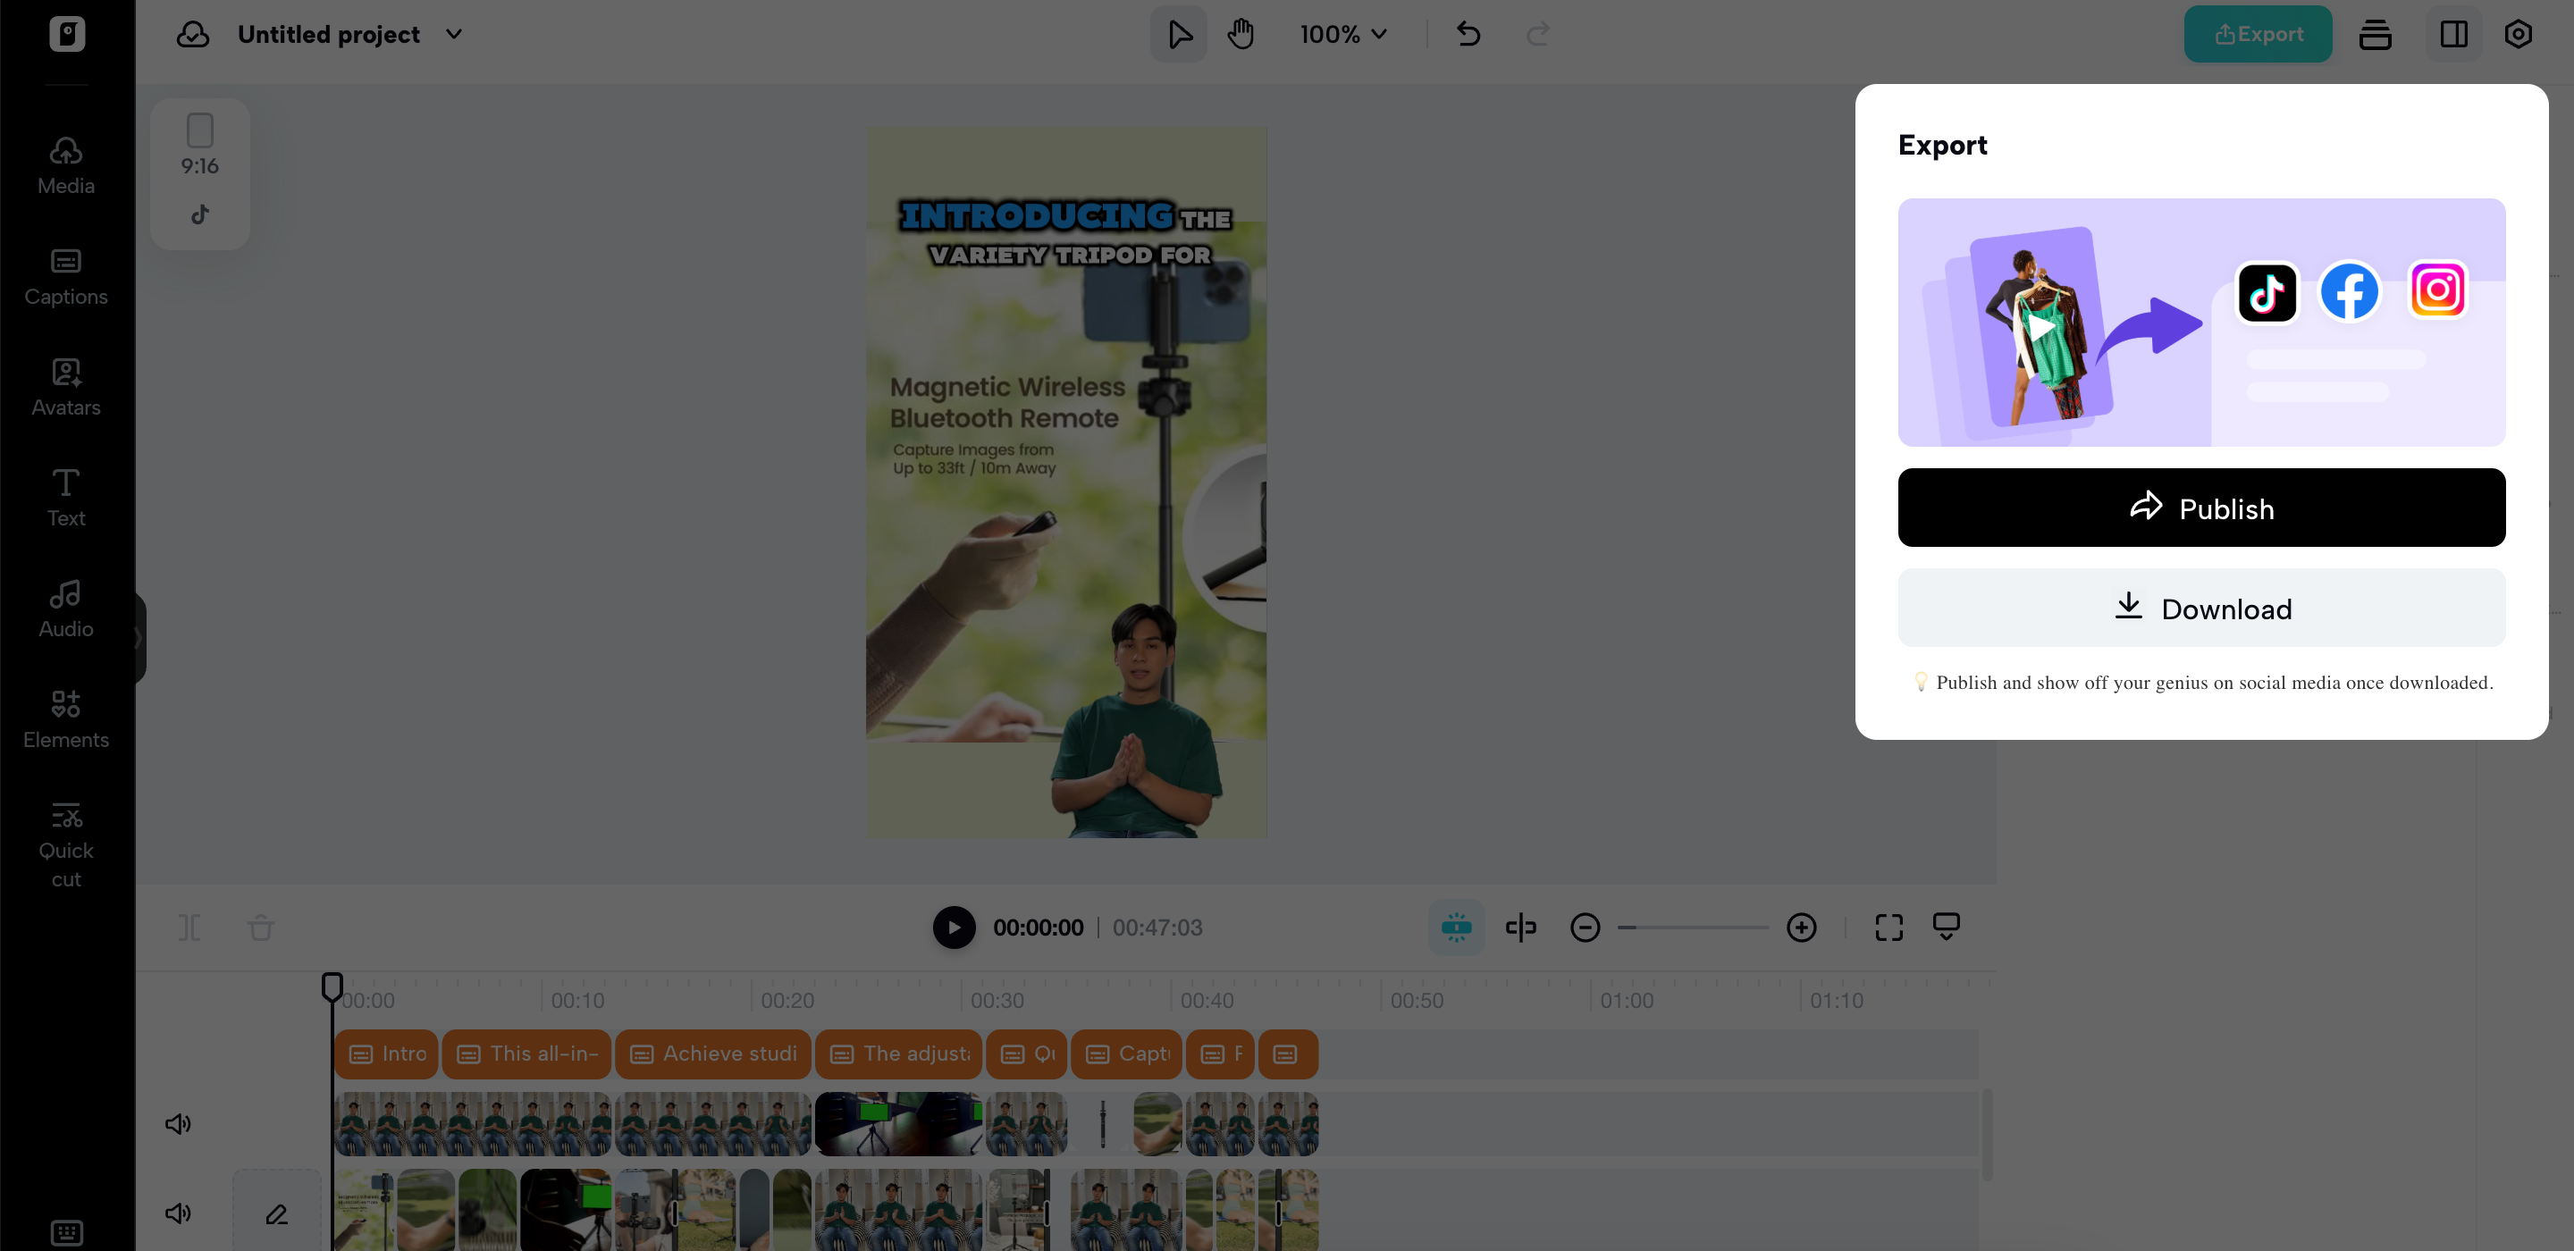Click the timeline zoom slider

pos(1692,928)
